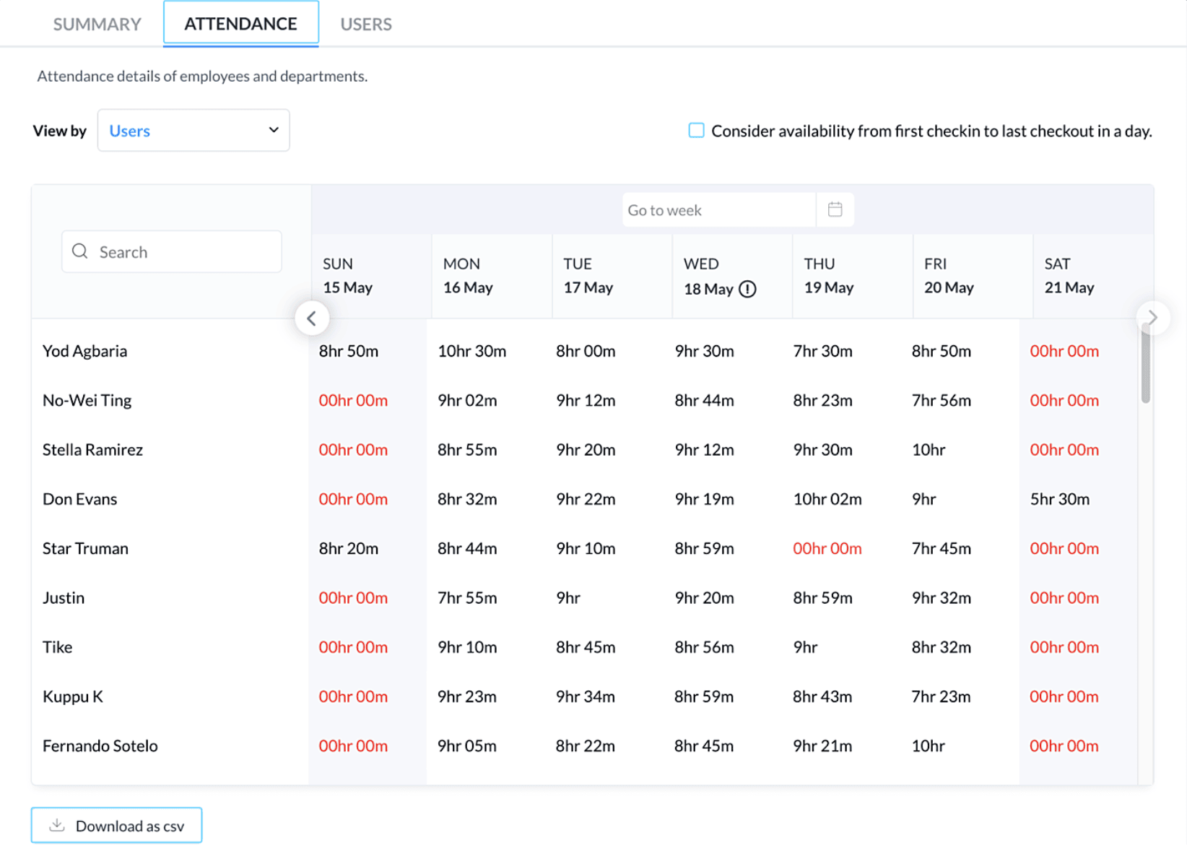
Task: Go to next week with right arrow
Action: [x=1152, y=317]
